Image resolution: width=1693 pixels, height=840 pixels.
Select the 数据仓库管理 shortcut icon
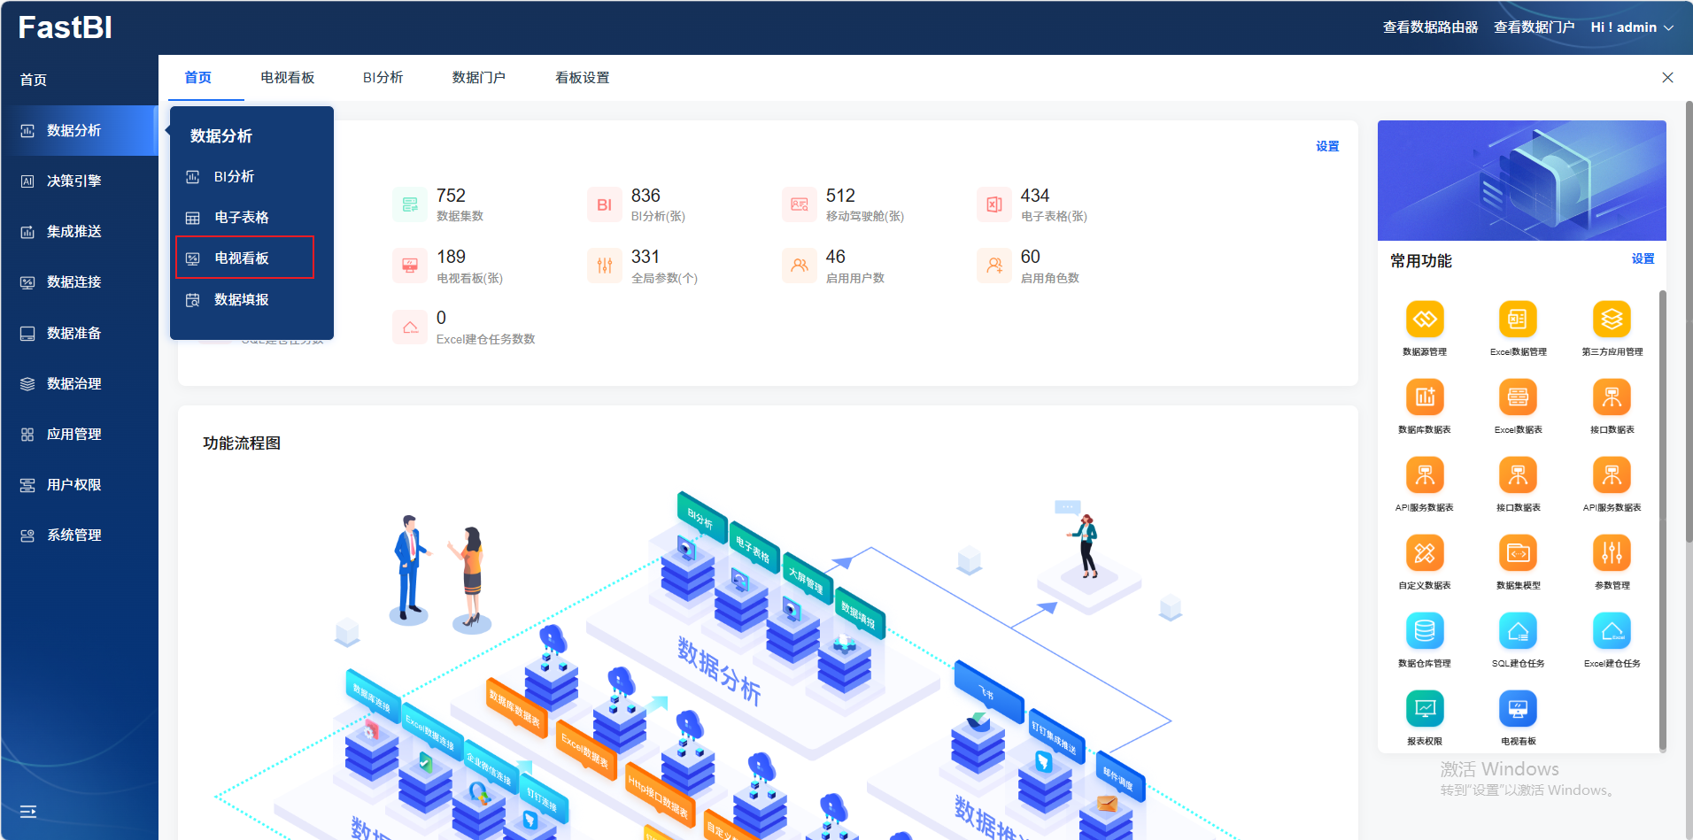1424,631
